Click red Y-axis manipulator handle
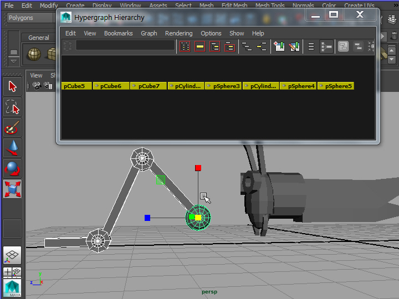The height and width of the screenshot is (299, 399). [198, 168]
